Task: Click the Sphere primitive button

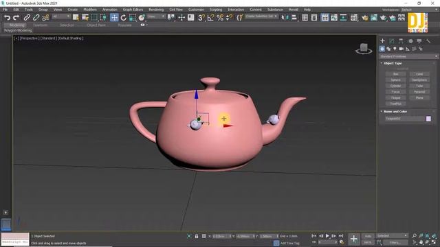Action: tap(396, 80)
